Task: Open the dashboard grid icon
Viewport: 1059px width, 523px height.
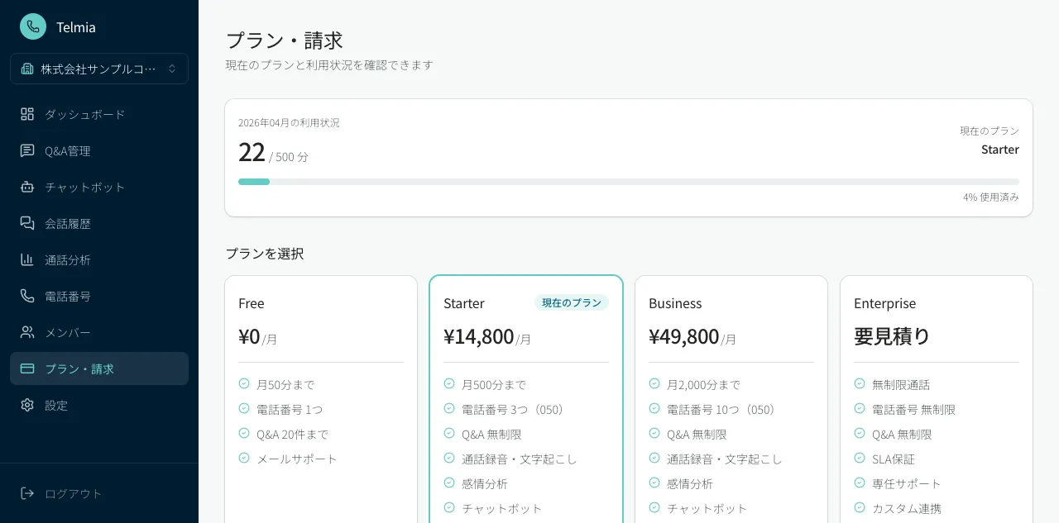Action: 27,114
